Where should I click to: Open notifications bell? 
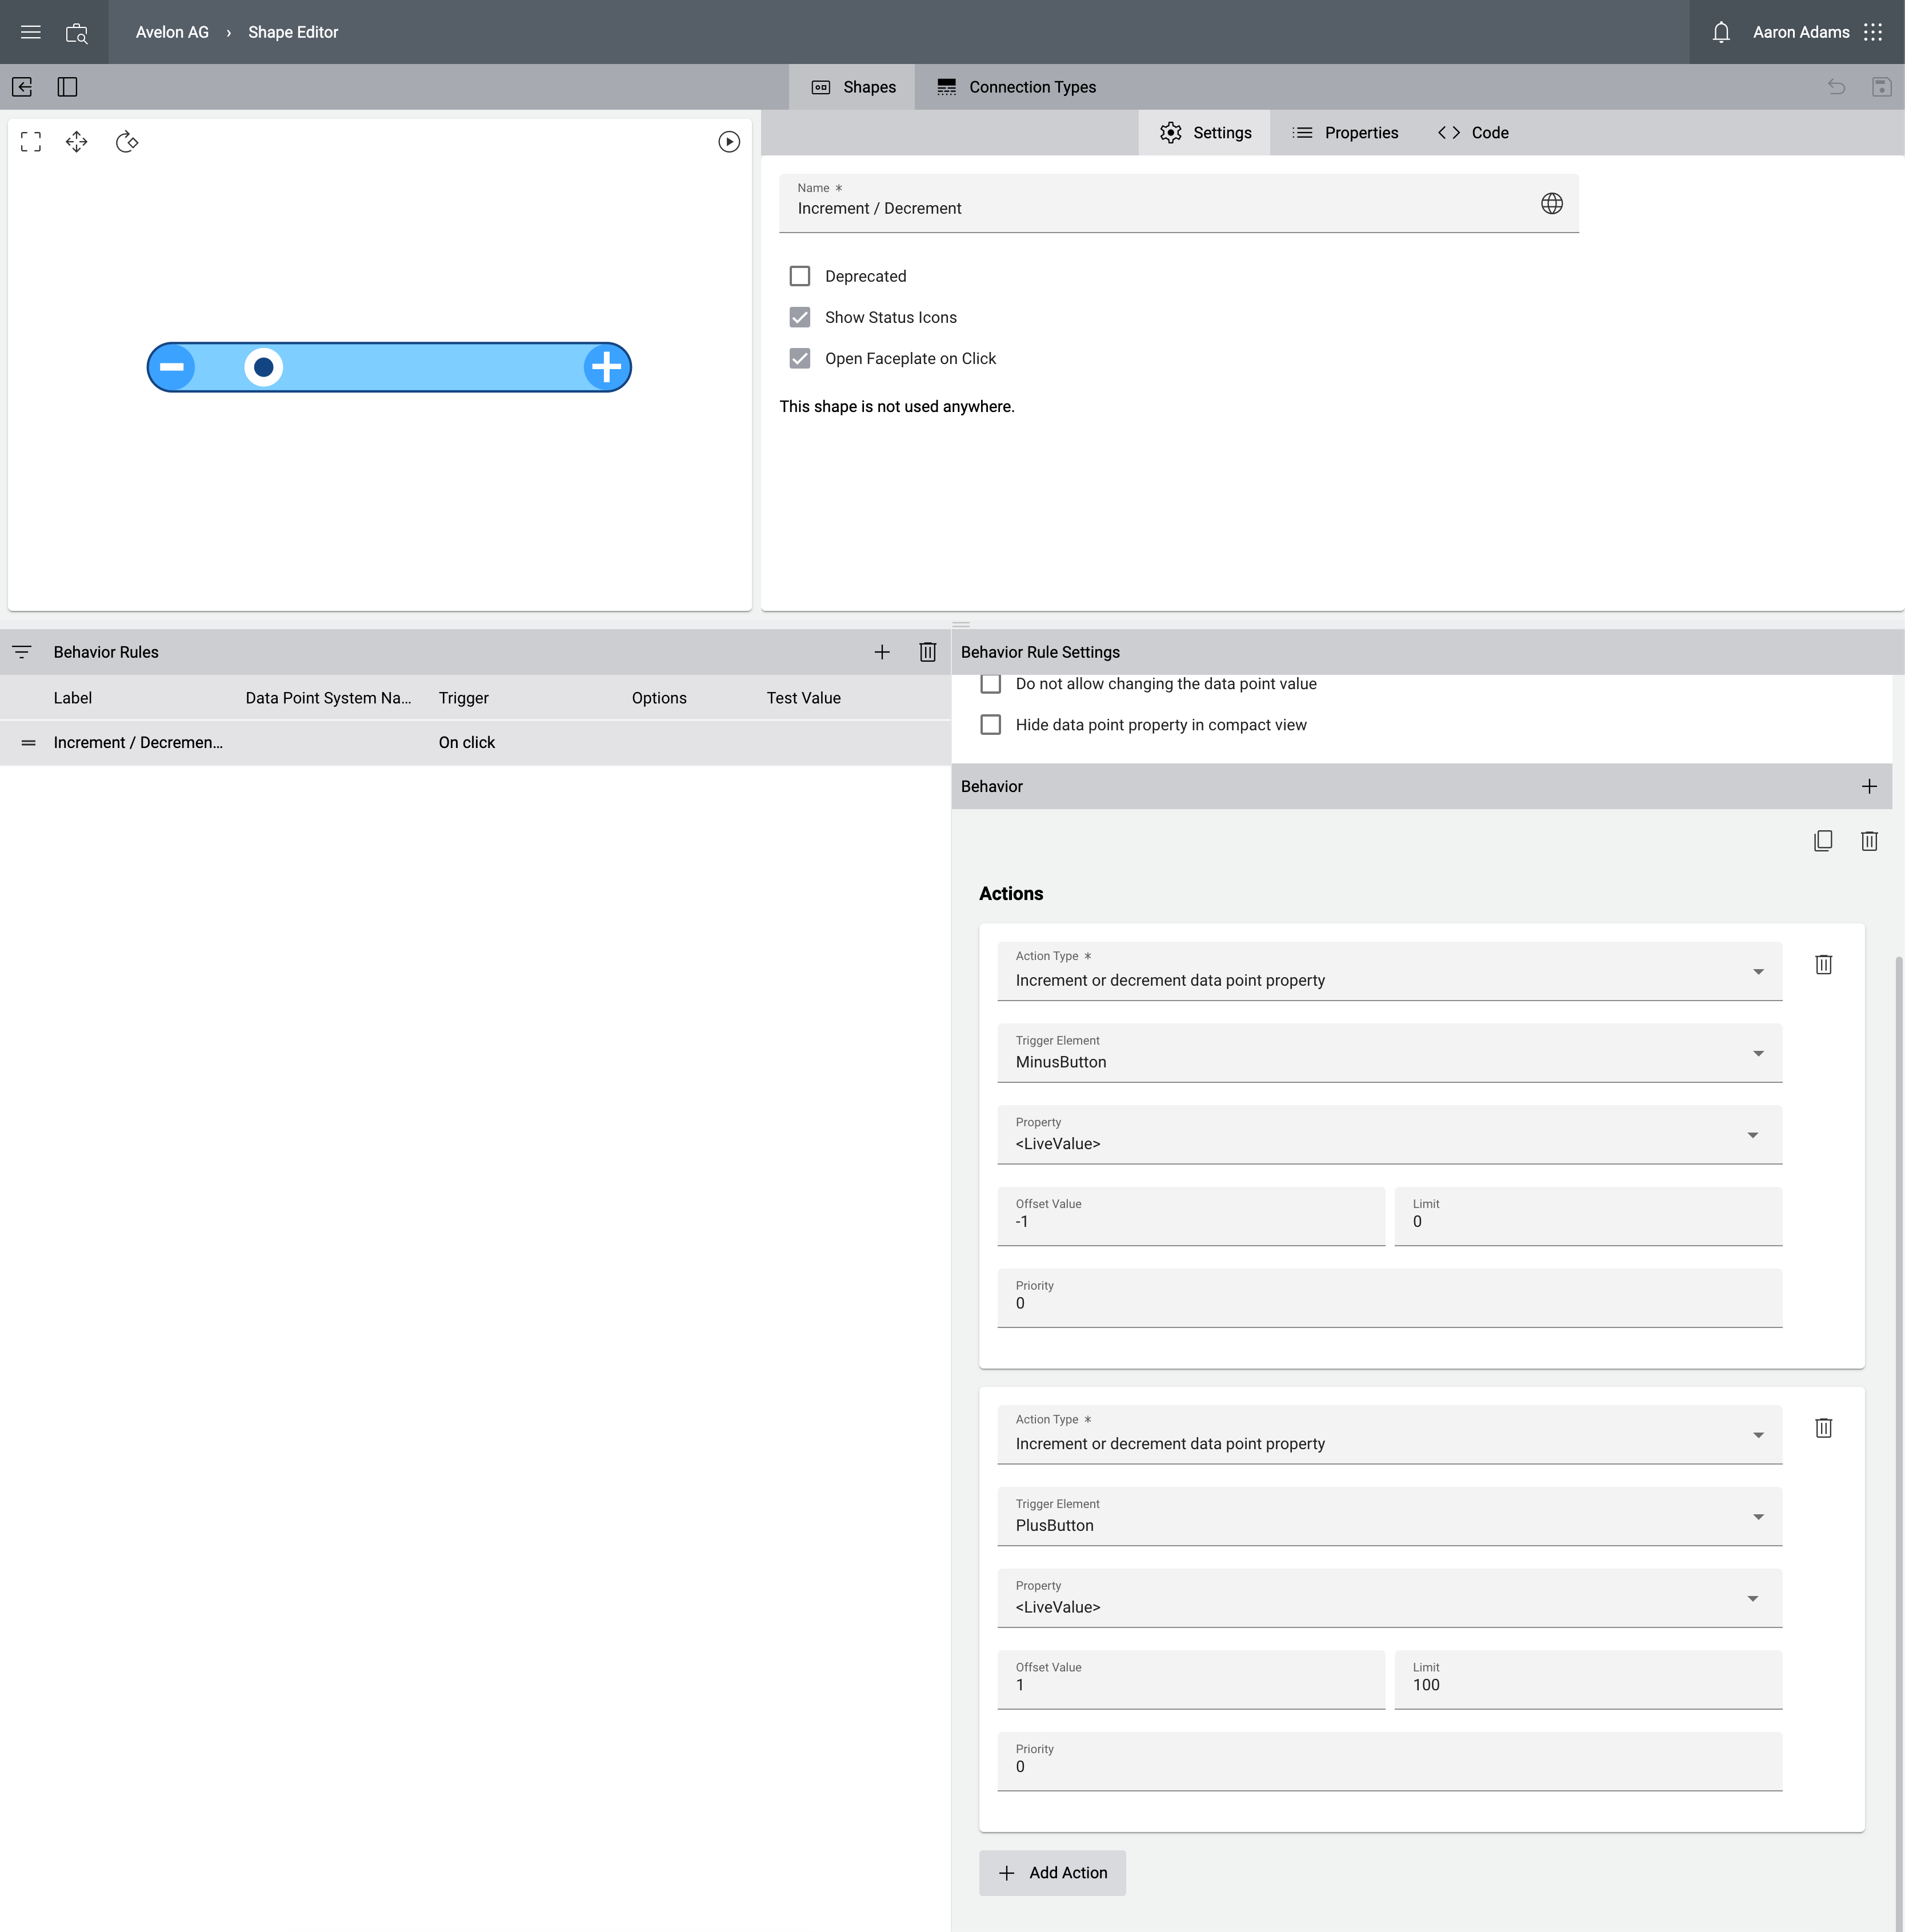click(1720, 32)
